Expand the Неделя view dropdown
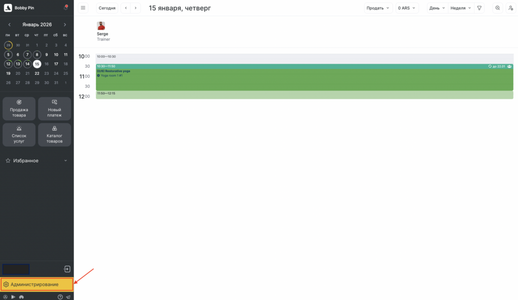This screenshot has height=300, width=518. coord(460,8)
